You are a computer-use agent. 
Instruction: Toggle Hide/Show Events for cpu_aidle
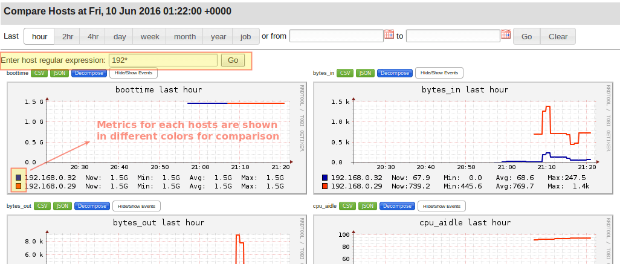(441, 206)
